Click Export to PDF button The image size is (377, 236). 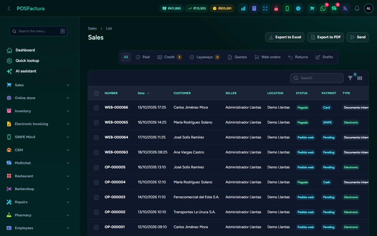click(326, 37)
